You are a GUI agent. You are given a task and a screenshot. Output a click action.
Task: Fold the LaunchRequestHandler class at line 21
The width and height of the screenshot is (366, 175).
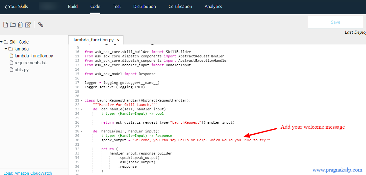(81, 101)
